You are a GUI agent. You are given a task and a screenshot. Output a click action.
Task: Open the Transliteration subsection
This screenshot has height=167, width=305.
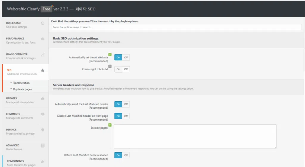click(21, 83)
